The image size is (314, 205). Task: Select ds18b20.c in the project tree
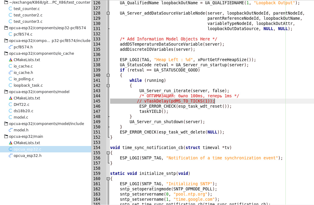[x=23, y=111]
